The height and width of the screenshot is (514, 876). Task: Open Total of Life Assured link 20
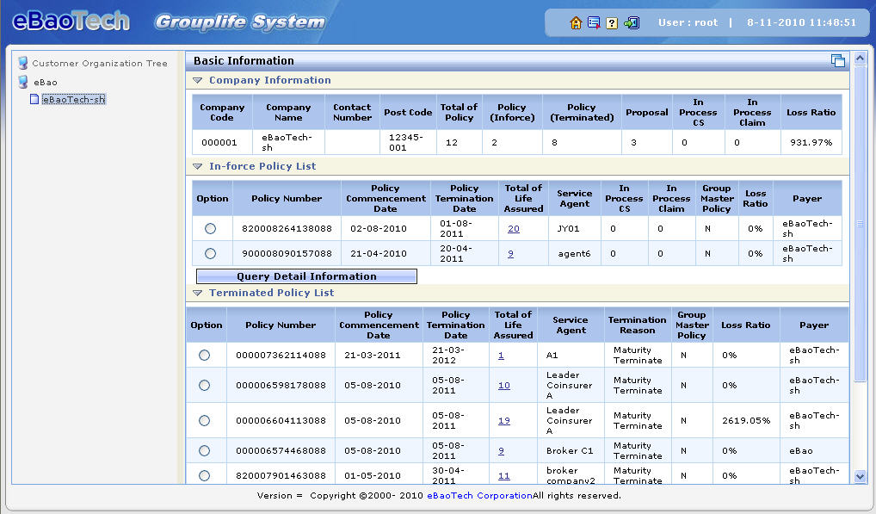pyautogui.click(x=514, y=228)
